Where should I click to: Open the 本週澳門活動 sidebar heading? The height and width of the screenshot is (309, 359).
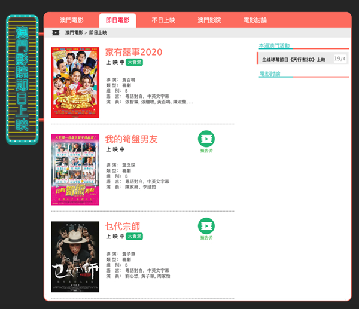pos(274,45)
